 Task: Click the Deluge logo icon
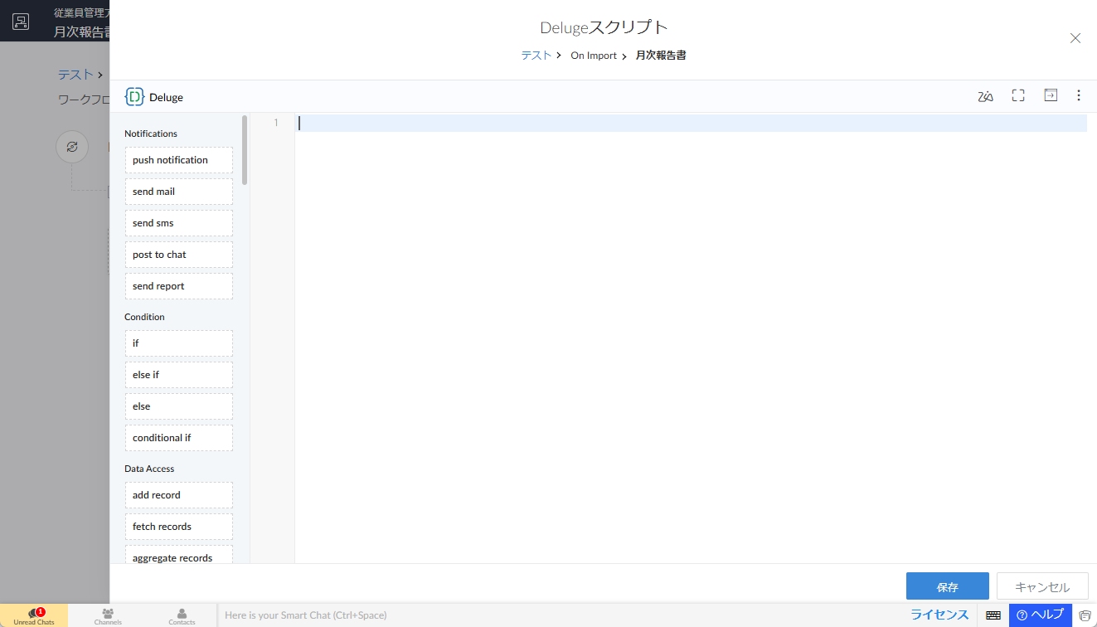134,96
